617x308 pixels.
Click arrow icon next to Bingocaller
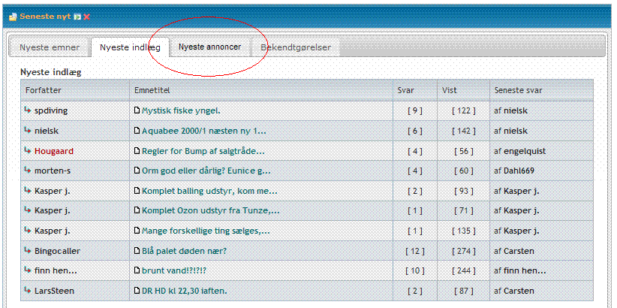(x=27, y=251)
